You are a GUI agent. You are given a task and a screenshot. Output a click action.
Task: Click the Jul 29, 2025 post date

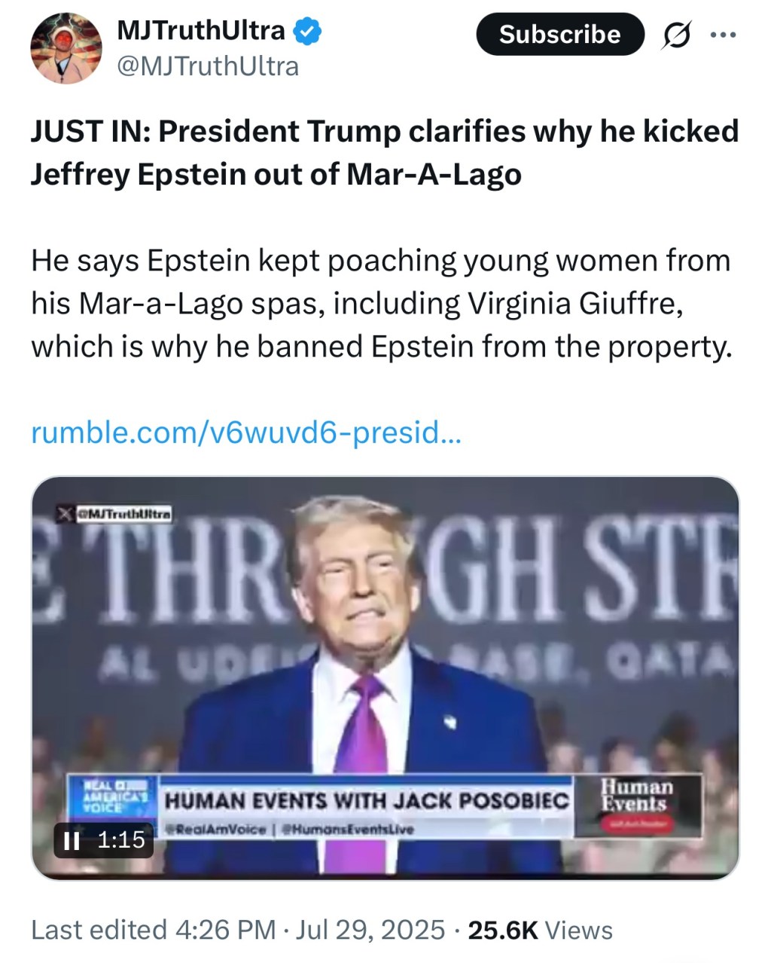pos(370,930)
